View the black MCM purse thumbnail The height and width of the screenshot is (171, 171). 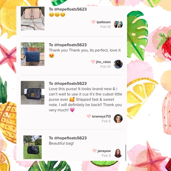pos(33,93)
